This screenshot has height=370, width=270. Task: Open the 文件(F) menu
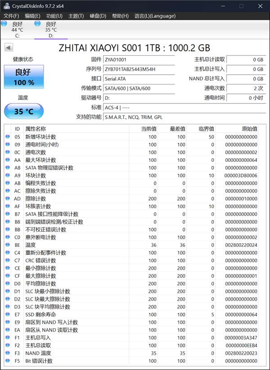point(11,16)
